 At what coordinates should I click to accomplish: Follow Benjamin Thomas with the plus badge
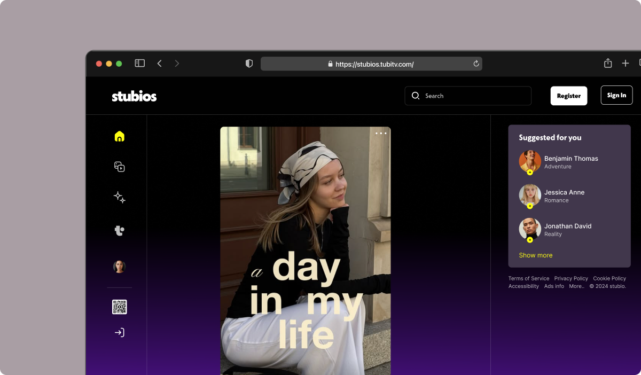[x=530, y=172]
